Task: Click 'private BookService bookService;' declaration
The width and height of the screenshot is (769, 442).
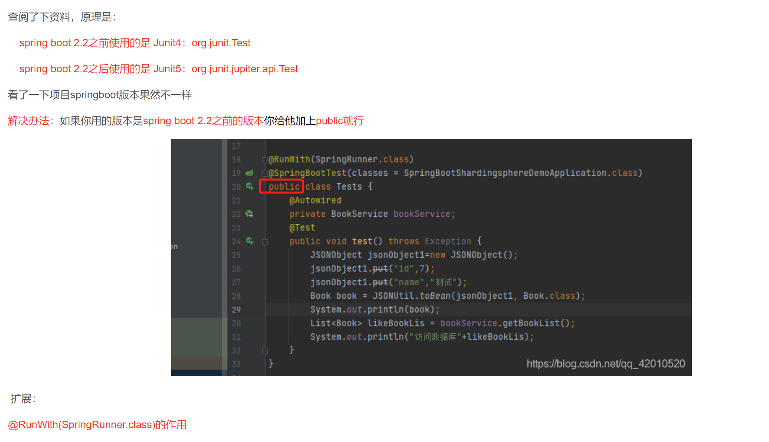Action: [x=372, y=214]
